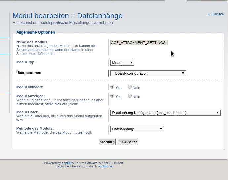The image size is (228, 180).
Task: Visit the phpBB.de translation link
Action: tap(105, 166)
